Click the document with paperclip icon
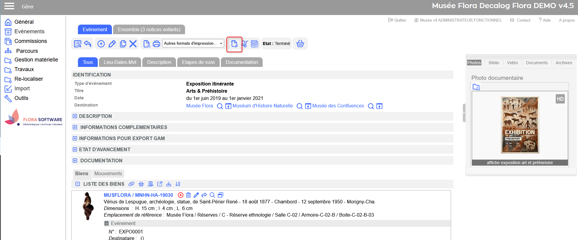The image size is (578, 240). click(x=234, y=44)
